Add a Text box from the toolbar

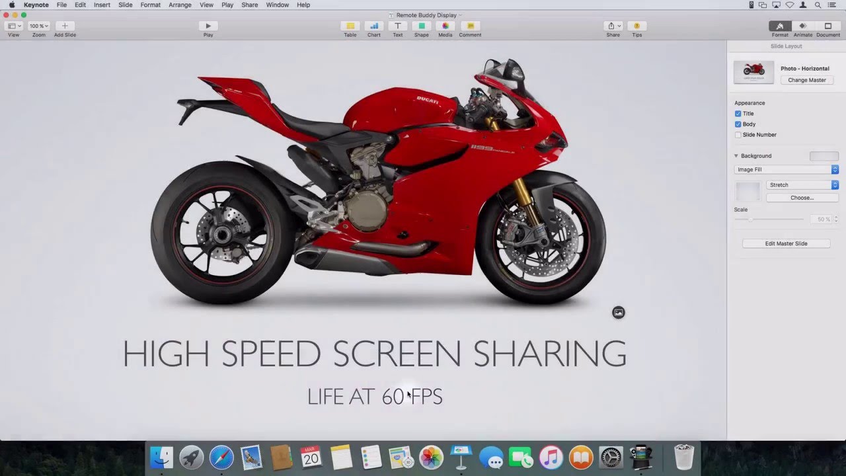398,26
